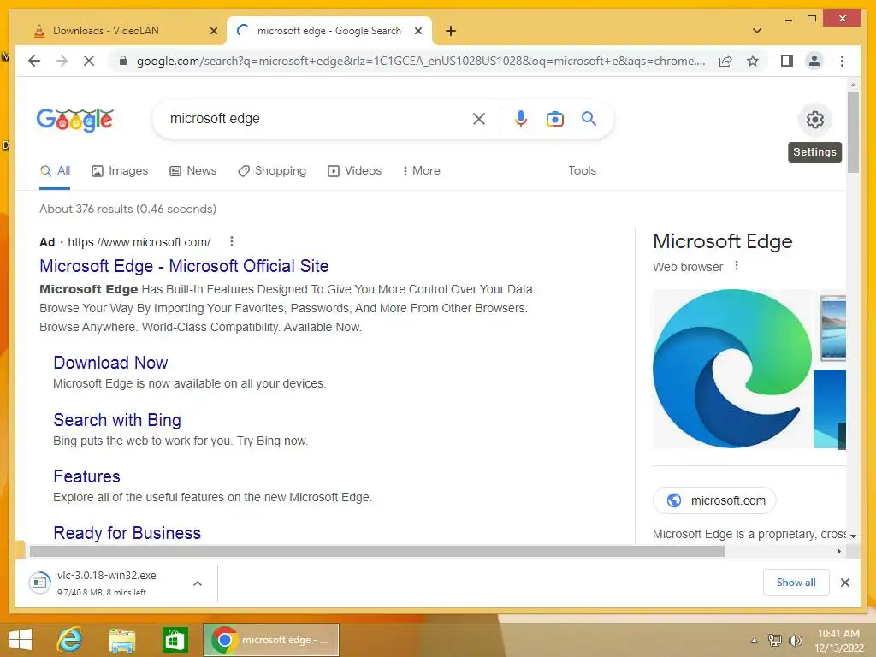Click the horizontal scrollbar thumb
Screen dimensions: 876x657
click(x=377, y=552)
